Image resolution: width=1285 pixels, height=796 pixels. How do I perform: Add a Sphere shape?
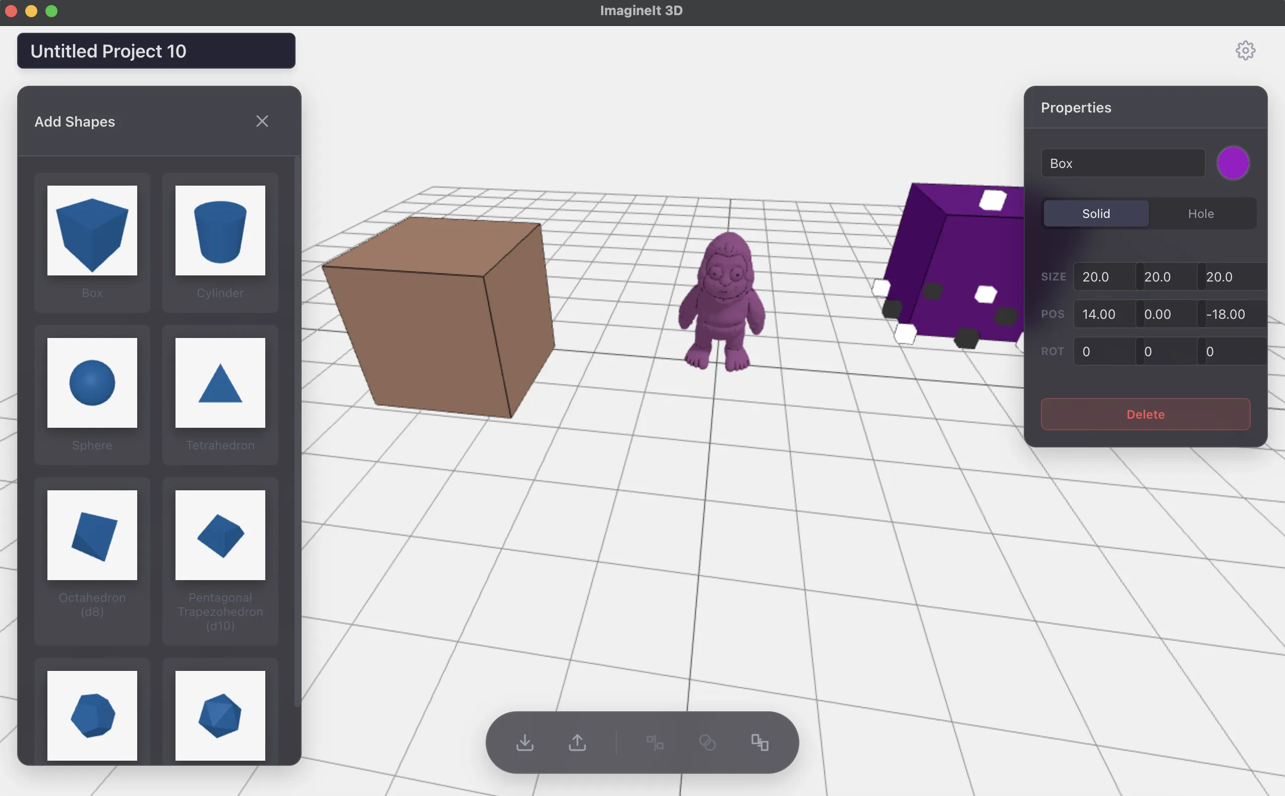[x=92, y=394]
